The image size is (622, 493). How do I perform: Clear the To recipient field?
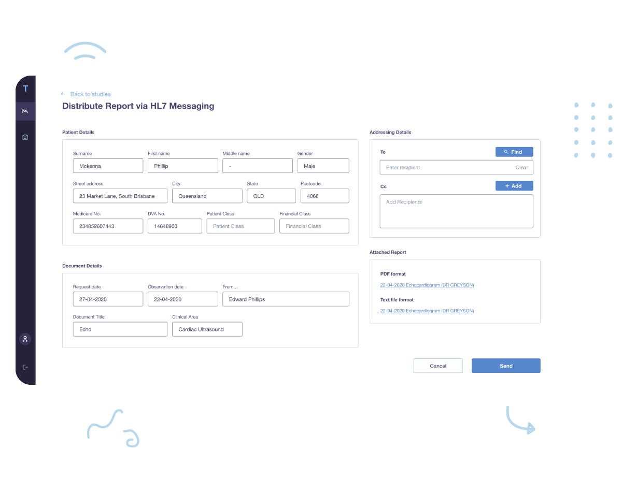coord(521,167)
